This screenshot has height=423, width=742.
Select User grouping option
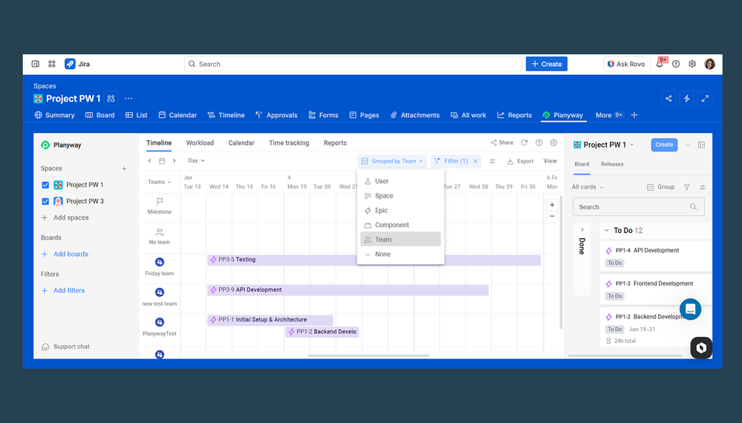[400, 181]
